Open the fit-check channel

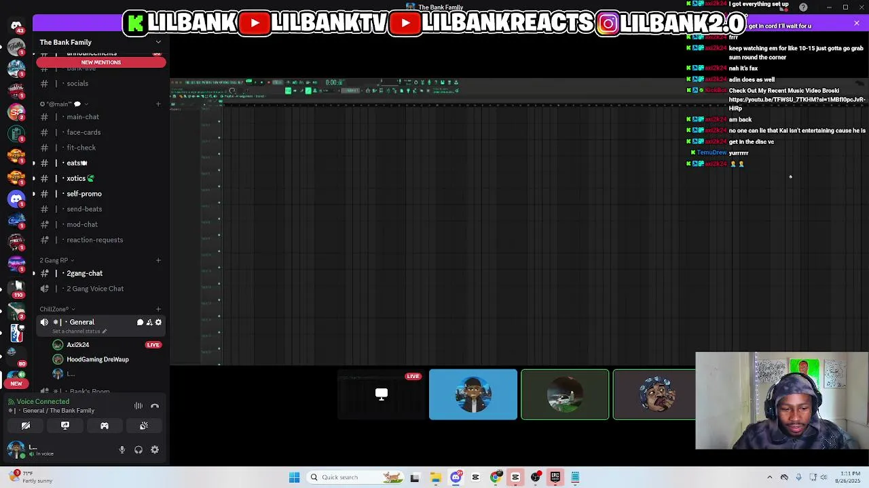pyautogui.click(x=100, y=148)
